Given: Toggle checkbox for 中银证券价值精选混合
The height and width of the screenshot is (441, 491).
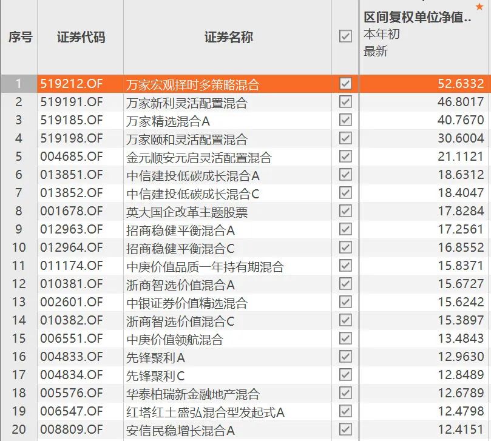Looking at the screenshot, I should click(345, 301).
